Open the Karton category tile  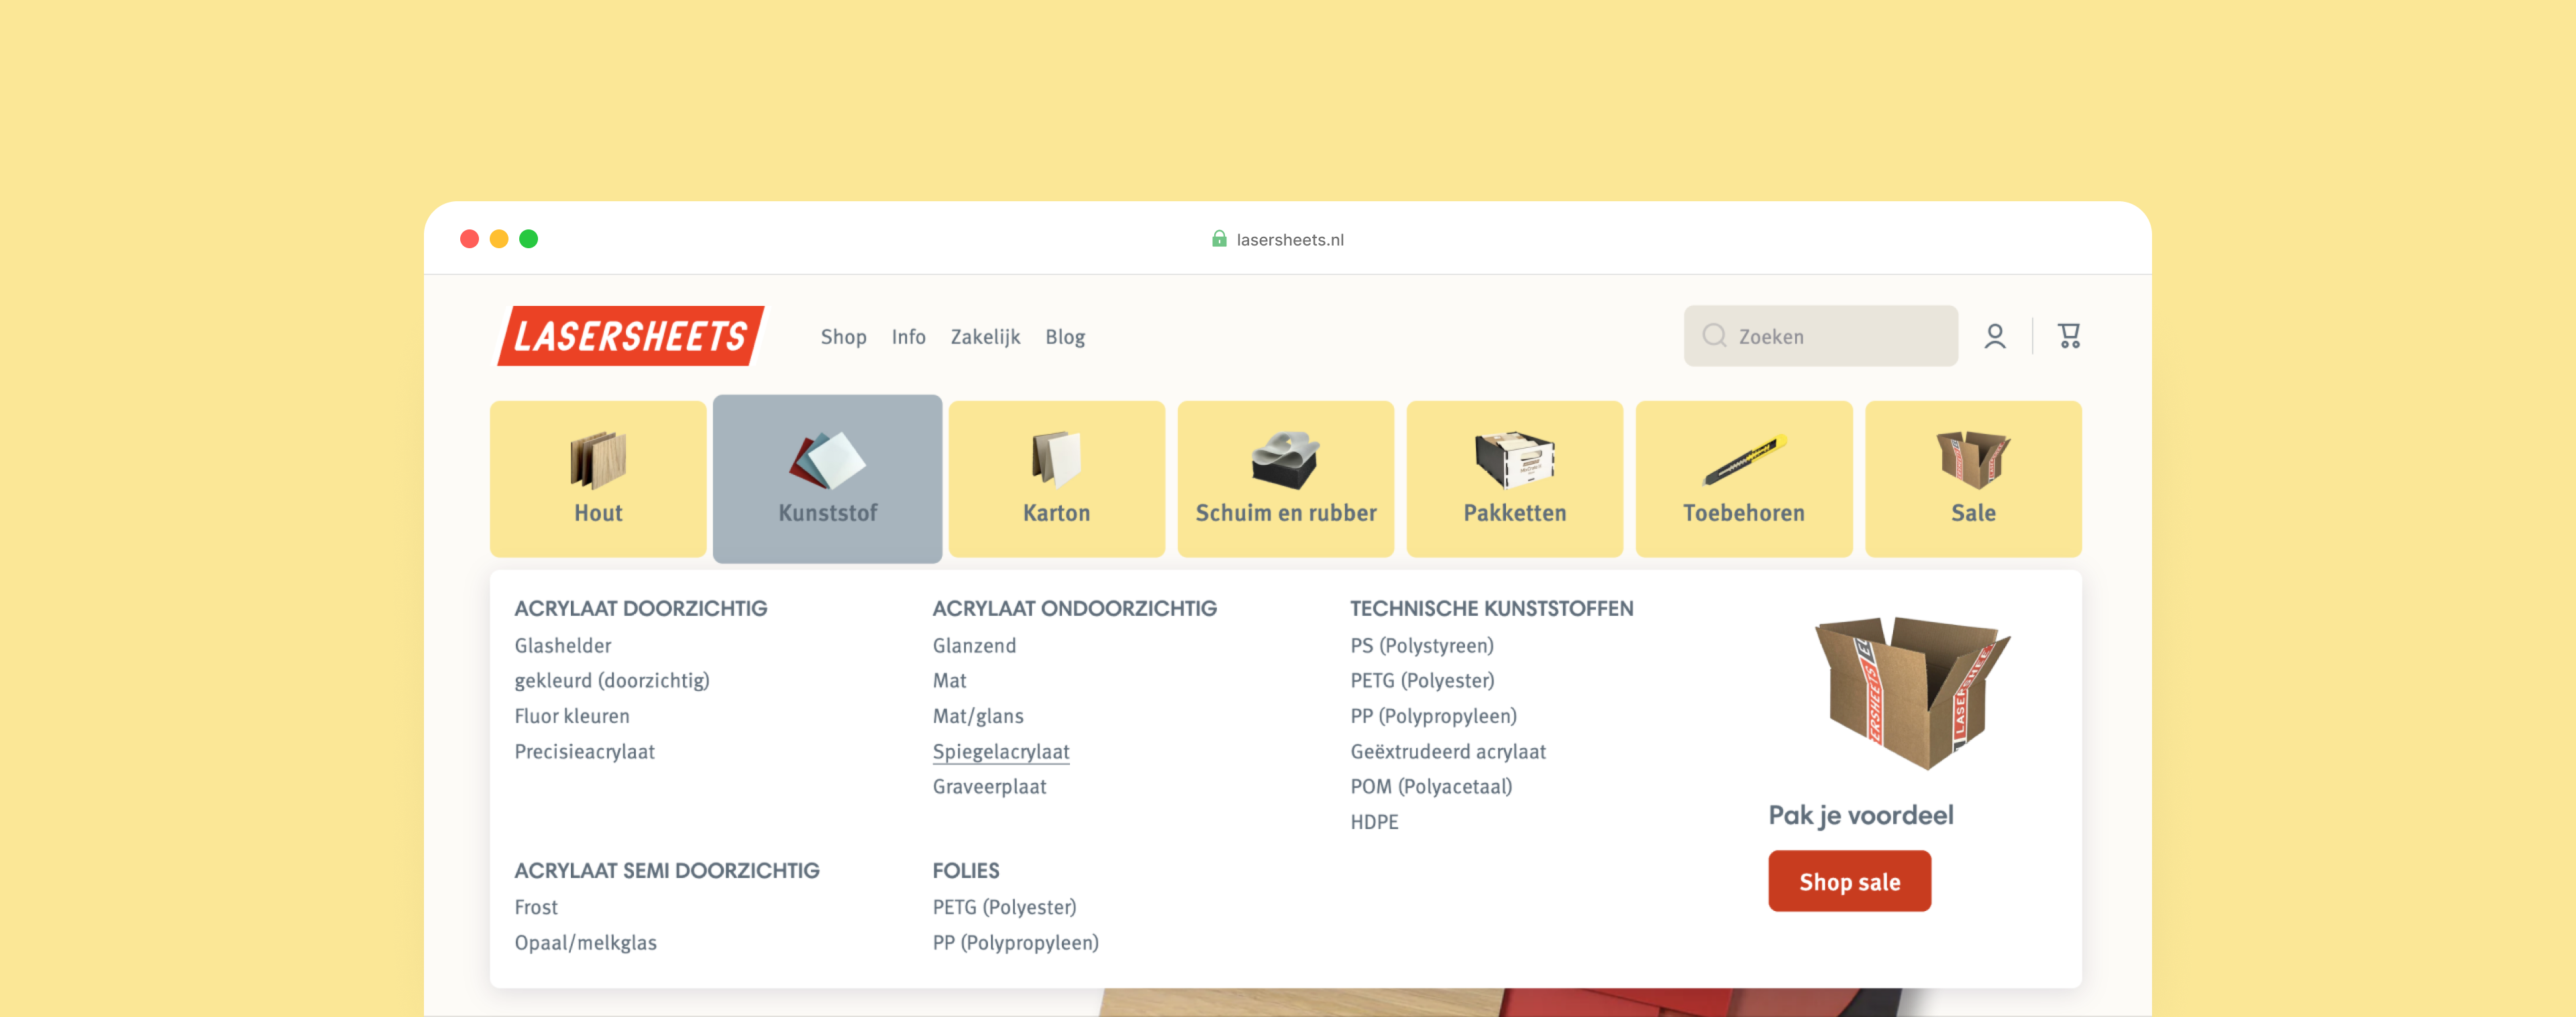(1056, 478)
